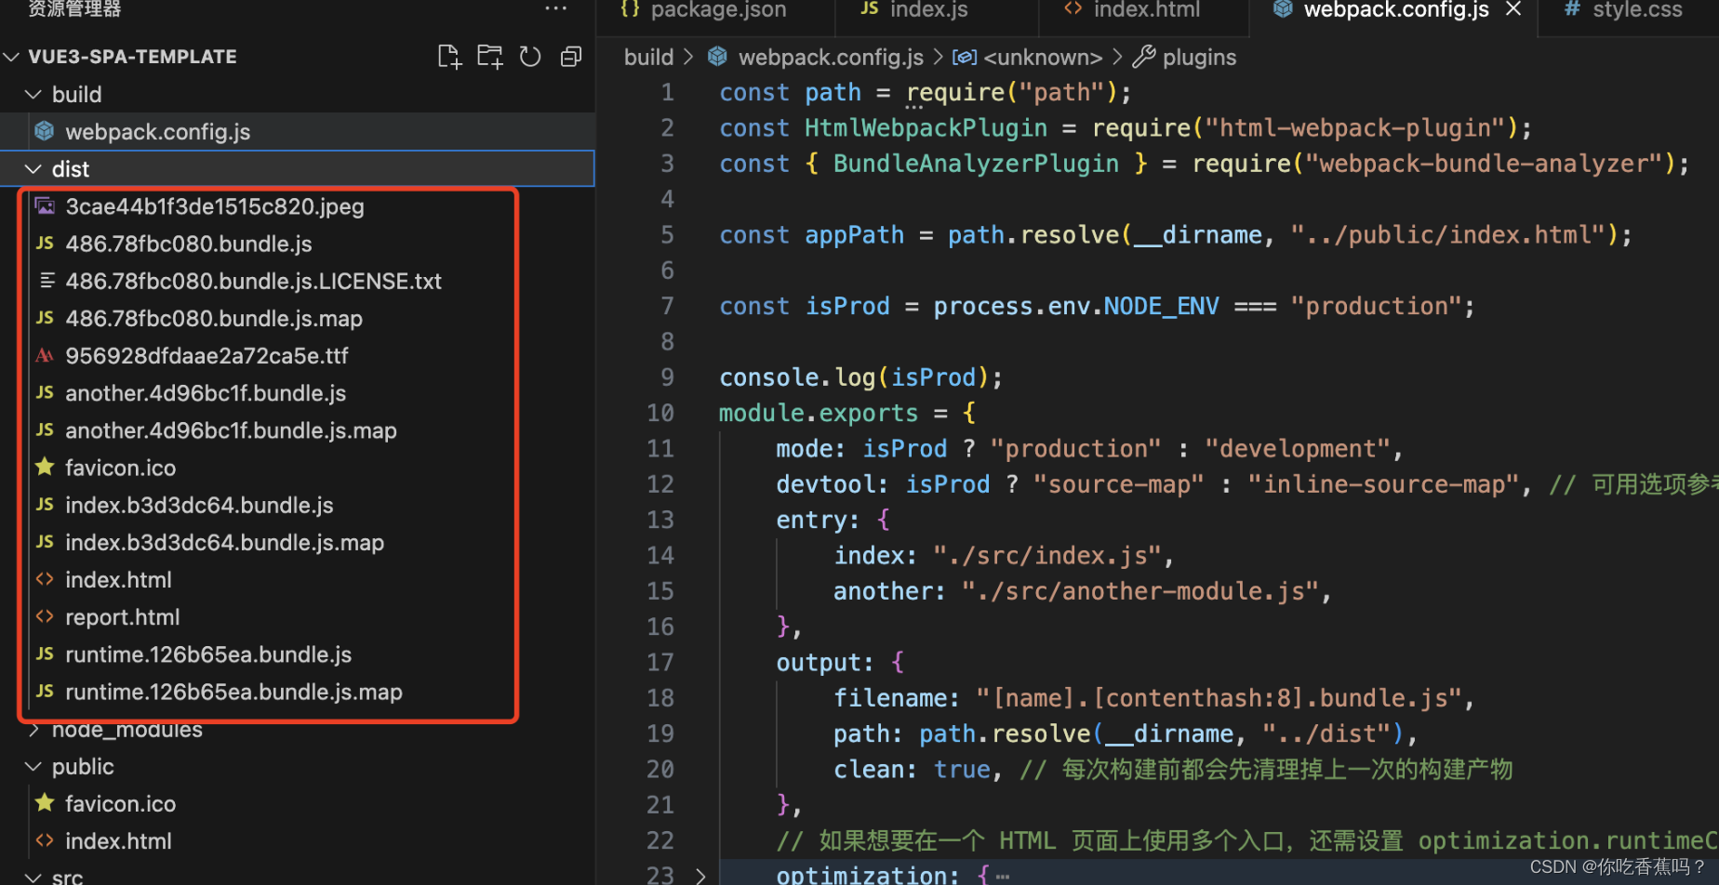Open index.b3d3dc64.bundle.js.map file
The image size is (1719, 885).
coord(224,542)
